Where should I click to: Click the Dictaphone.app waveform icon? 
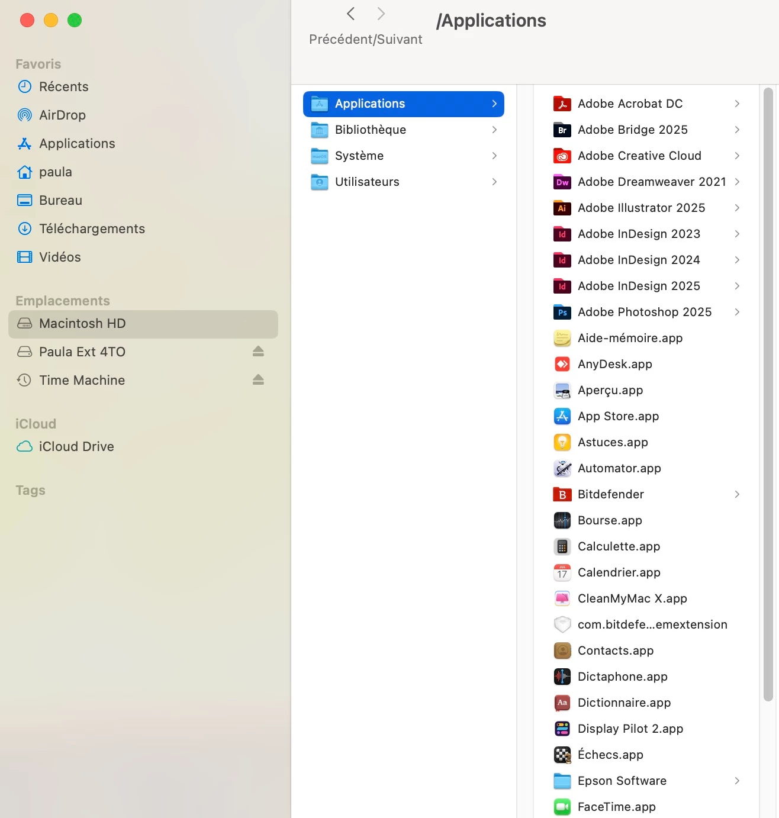point(562,677)
